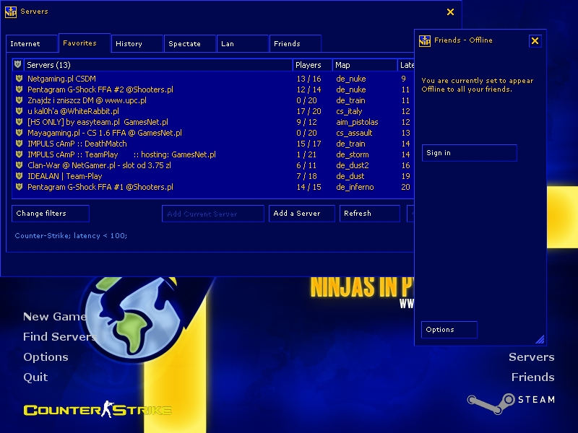The width and height of the screenshot is (578, 433).
Task: Open the History tab
Action: (x=137, y=44)
